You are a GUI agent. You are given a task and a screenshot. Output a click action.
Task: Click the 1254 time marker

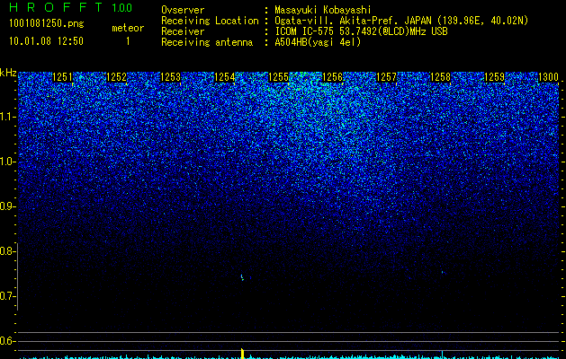(x=224, y=77)
